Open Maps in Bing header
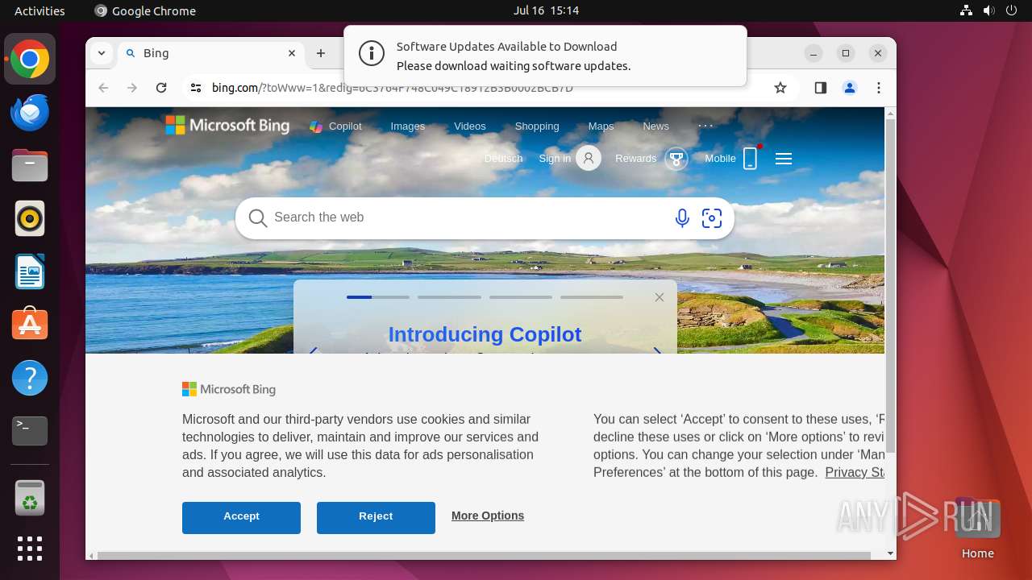The height and width of the screenshot is (580, 1032). coord(601,126)
